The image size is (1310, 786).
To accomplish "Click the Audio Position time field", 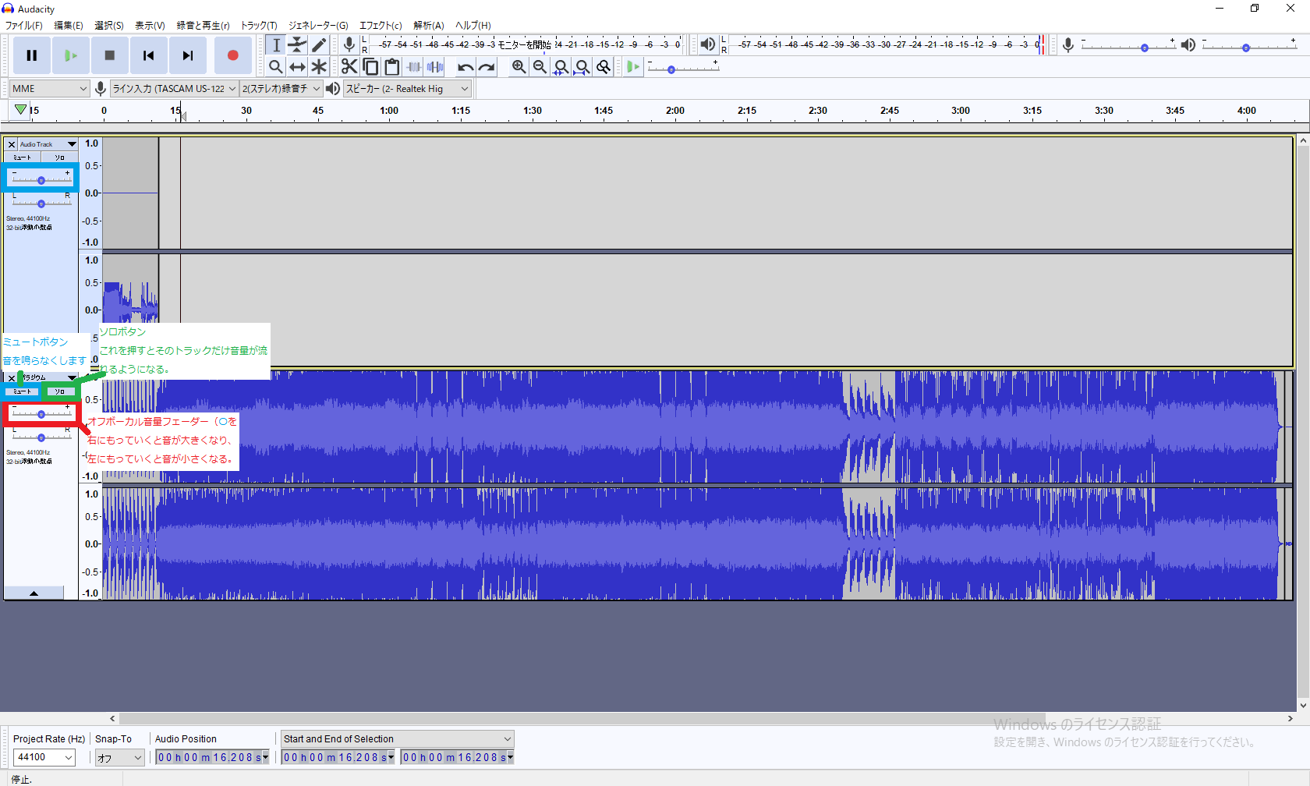I will coord(212,757).
